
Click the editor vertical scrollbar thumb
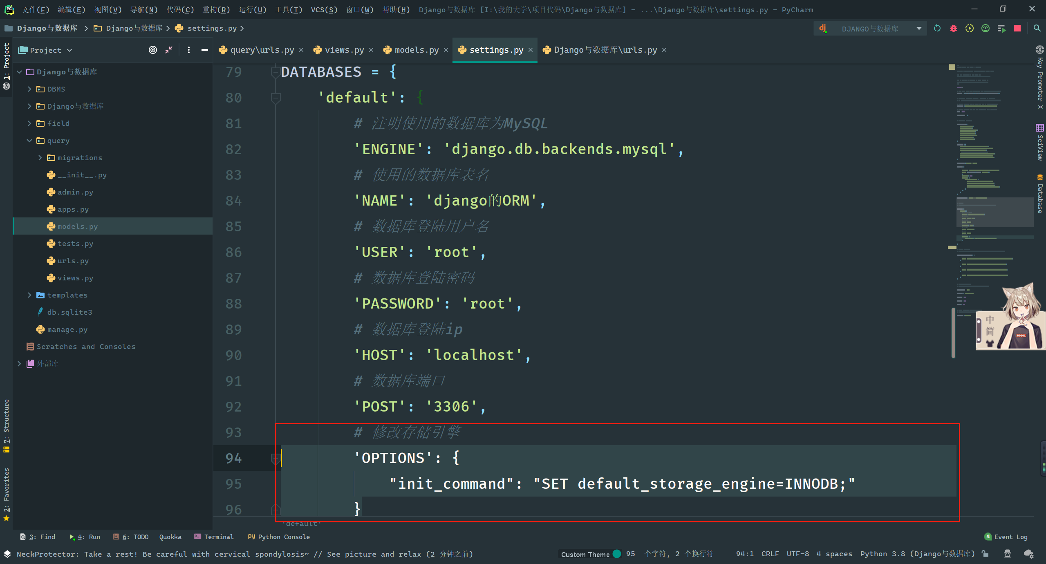(x=953, y=333)
